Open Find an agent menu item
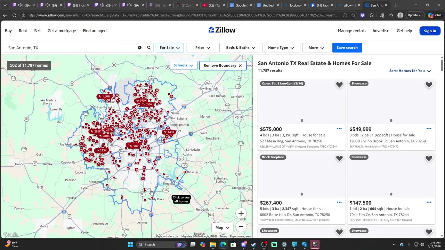Screen dimensions: 445x250 [95, 31]
